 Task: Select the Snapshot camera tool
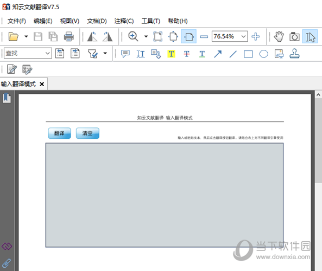(294, 36)
